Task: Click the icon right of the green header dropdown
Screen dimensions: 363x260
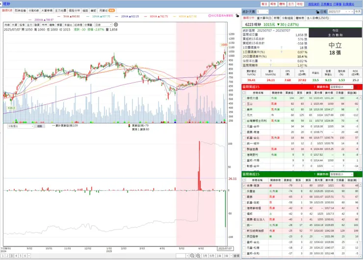Action: click(356, 174)
